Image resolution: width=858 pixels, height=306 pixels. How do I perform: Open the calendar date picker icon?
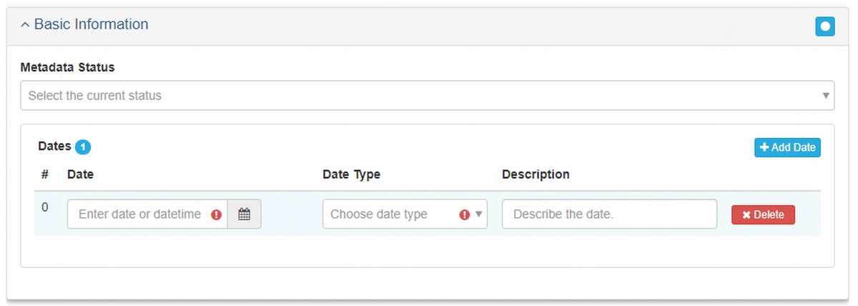tap(245, 214)
